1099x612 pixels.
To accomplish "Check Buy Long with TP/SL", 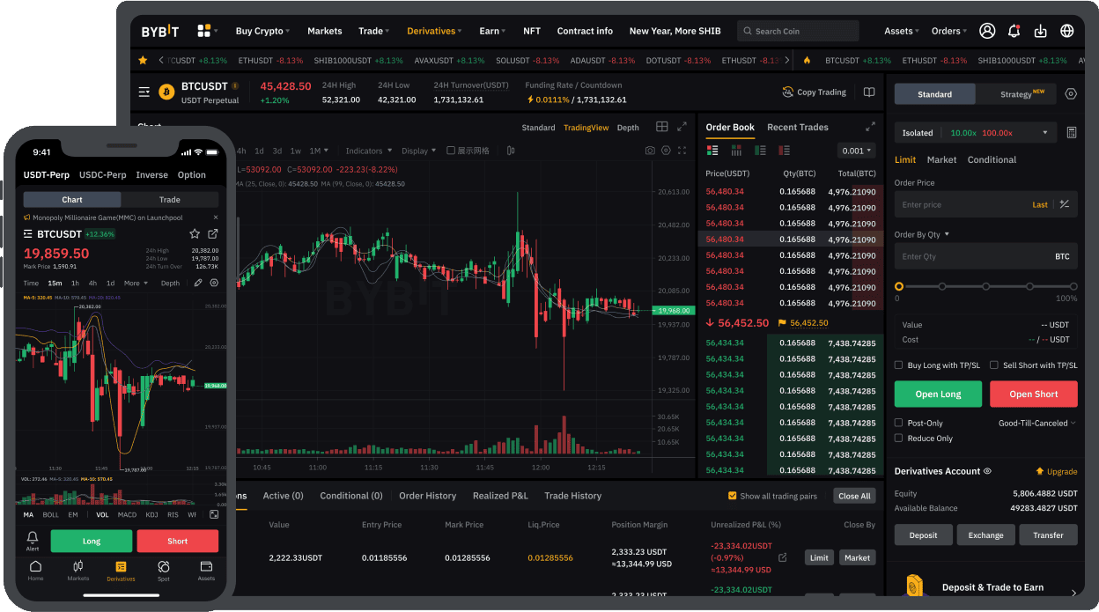I will coord(898,365).
